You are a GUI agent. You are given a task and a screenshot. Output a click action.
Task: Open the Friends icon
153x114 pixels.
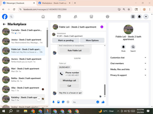[75, 17]
